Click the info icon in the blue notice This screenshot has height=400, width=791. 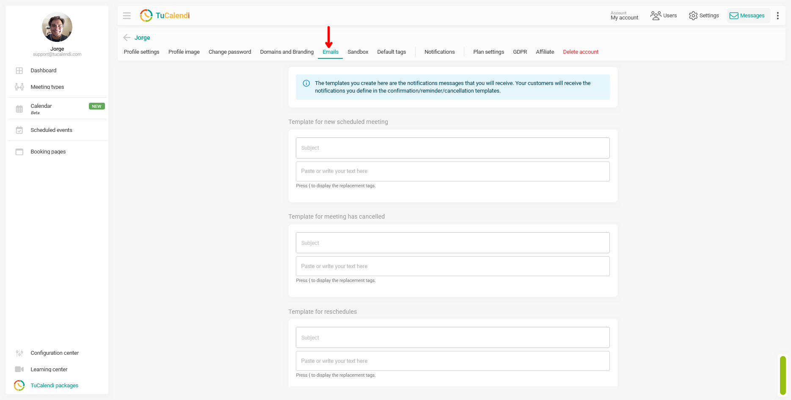306,83
